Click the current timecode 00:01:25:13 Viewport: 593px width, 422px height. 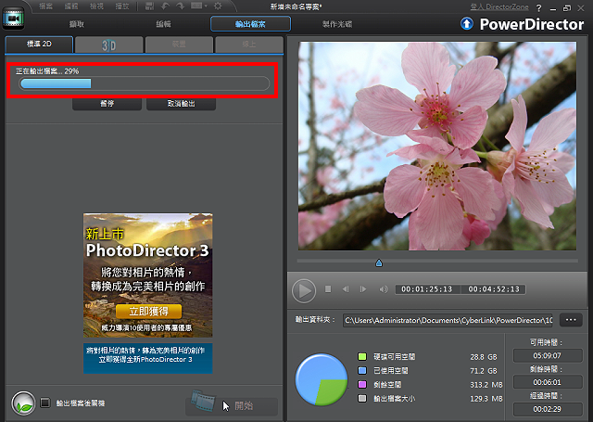pyautogui.click(x=427, y=289)
